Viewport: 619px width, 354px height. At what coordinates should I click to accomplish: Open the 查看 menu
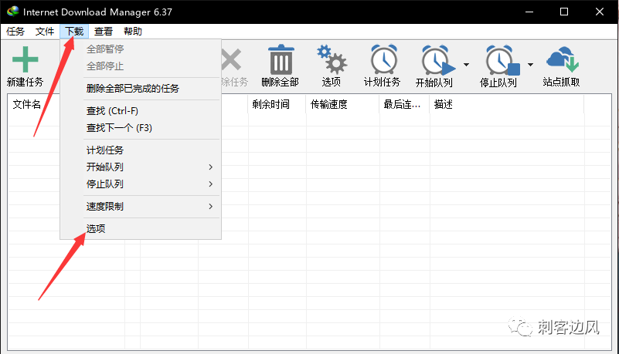pyautogui.click(x=104, y=32)
